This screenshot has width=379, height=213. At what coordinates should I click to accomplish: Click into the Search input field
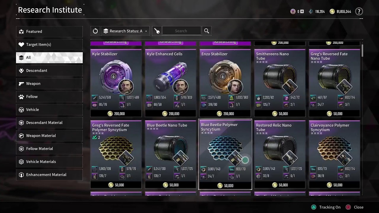pyautogui.click(x=182, y=31)
